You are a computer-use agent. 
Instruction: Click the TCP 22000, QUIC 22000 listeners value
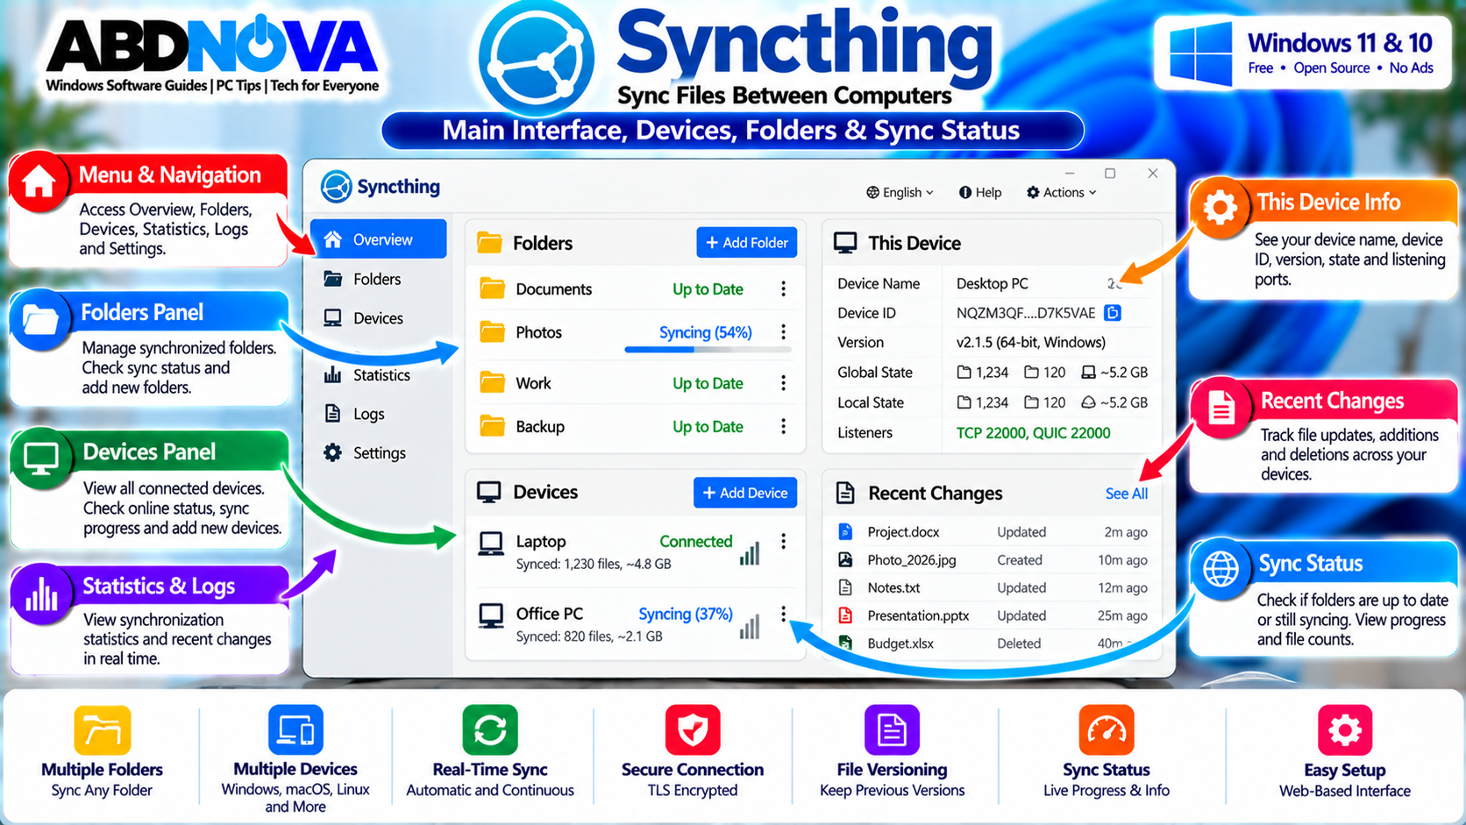point(1033,433)
